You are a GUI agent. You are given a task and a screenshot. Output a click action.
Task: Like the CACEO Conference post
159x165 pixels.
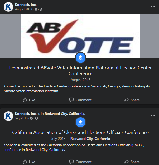(x=29, y=162)
